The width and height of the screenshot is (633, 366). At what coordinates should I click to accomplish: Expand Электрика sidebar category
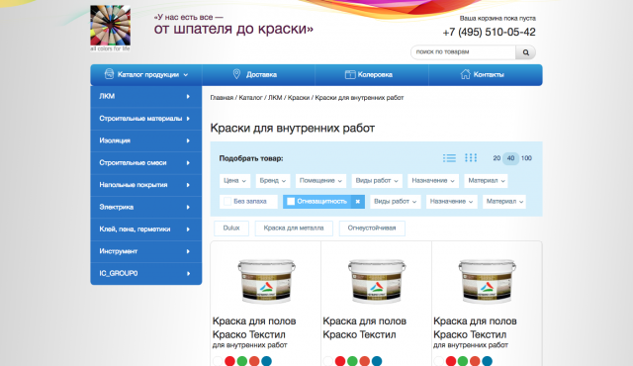click(x=145, y=208)
